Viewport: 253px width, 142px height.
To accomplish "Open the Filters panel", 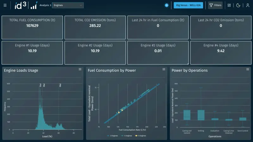I will (215, 5).
